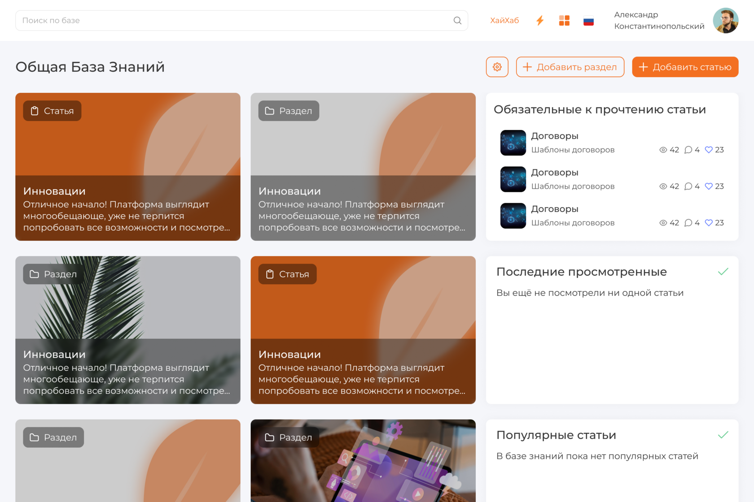The height and width of the screenshot is (502, 754).
Task: Open the second Договоры article thumbnail
Action: click(513, 179)
